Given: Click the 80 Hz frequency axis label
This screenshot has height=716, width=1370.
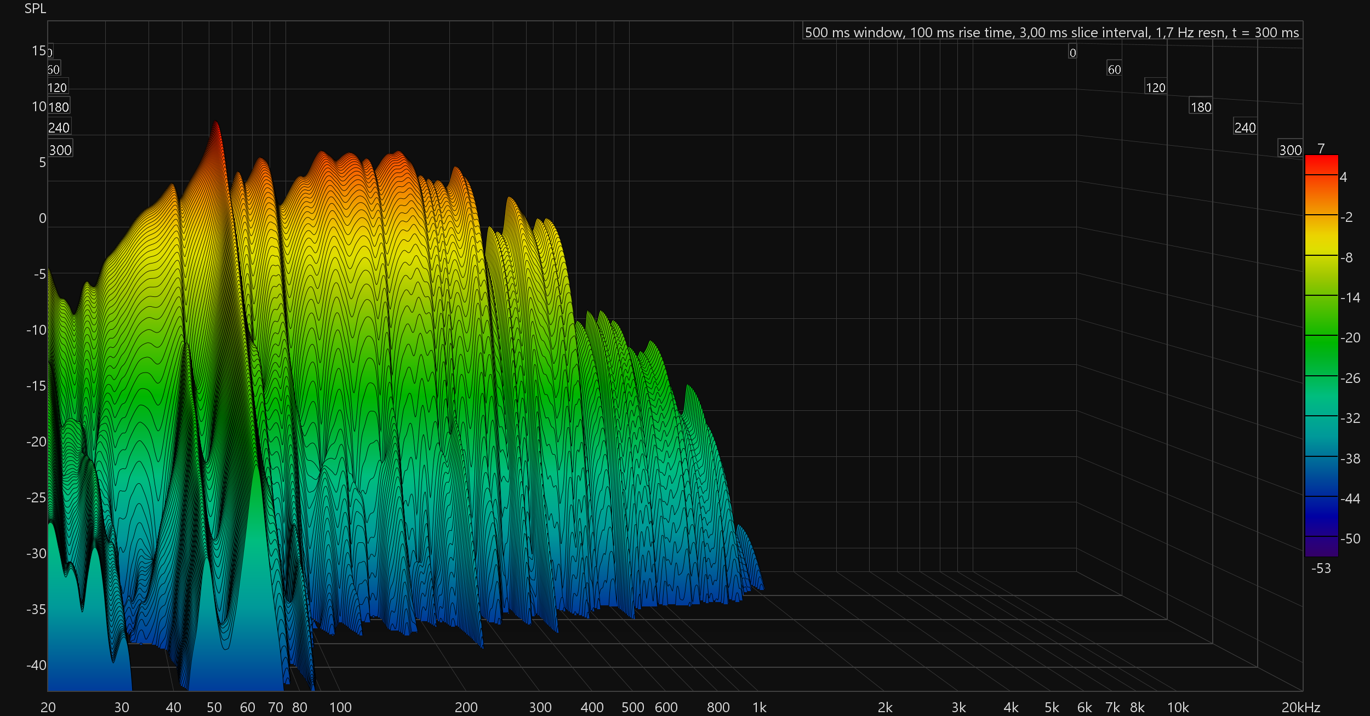Looking at the screenshot, I should click(x=300, y=707).
